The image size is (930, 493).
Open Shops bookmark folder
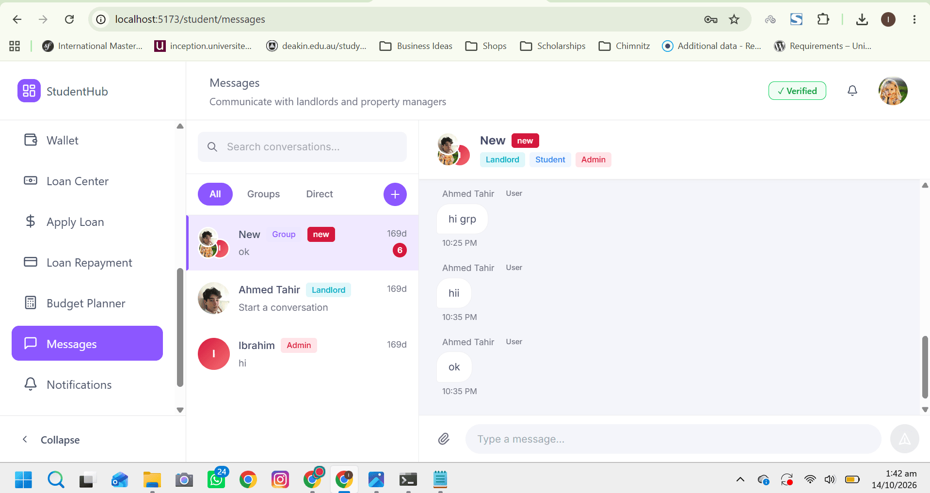486,46
